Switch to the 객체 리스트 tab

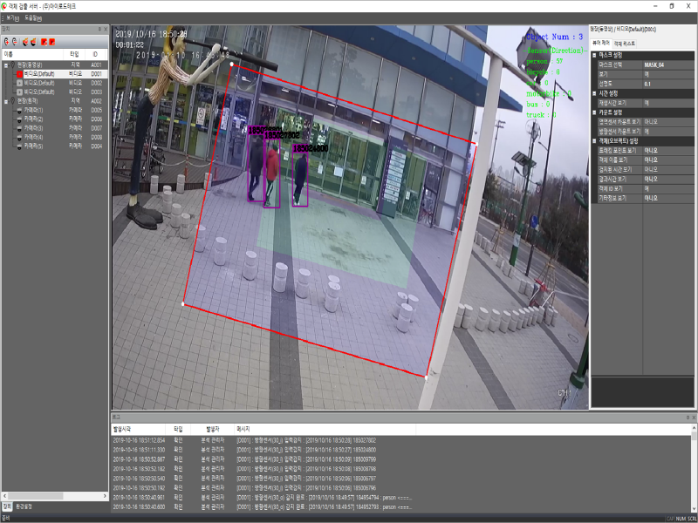tap(624, 43)
